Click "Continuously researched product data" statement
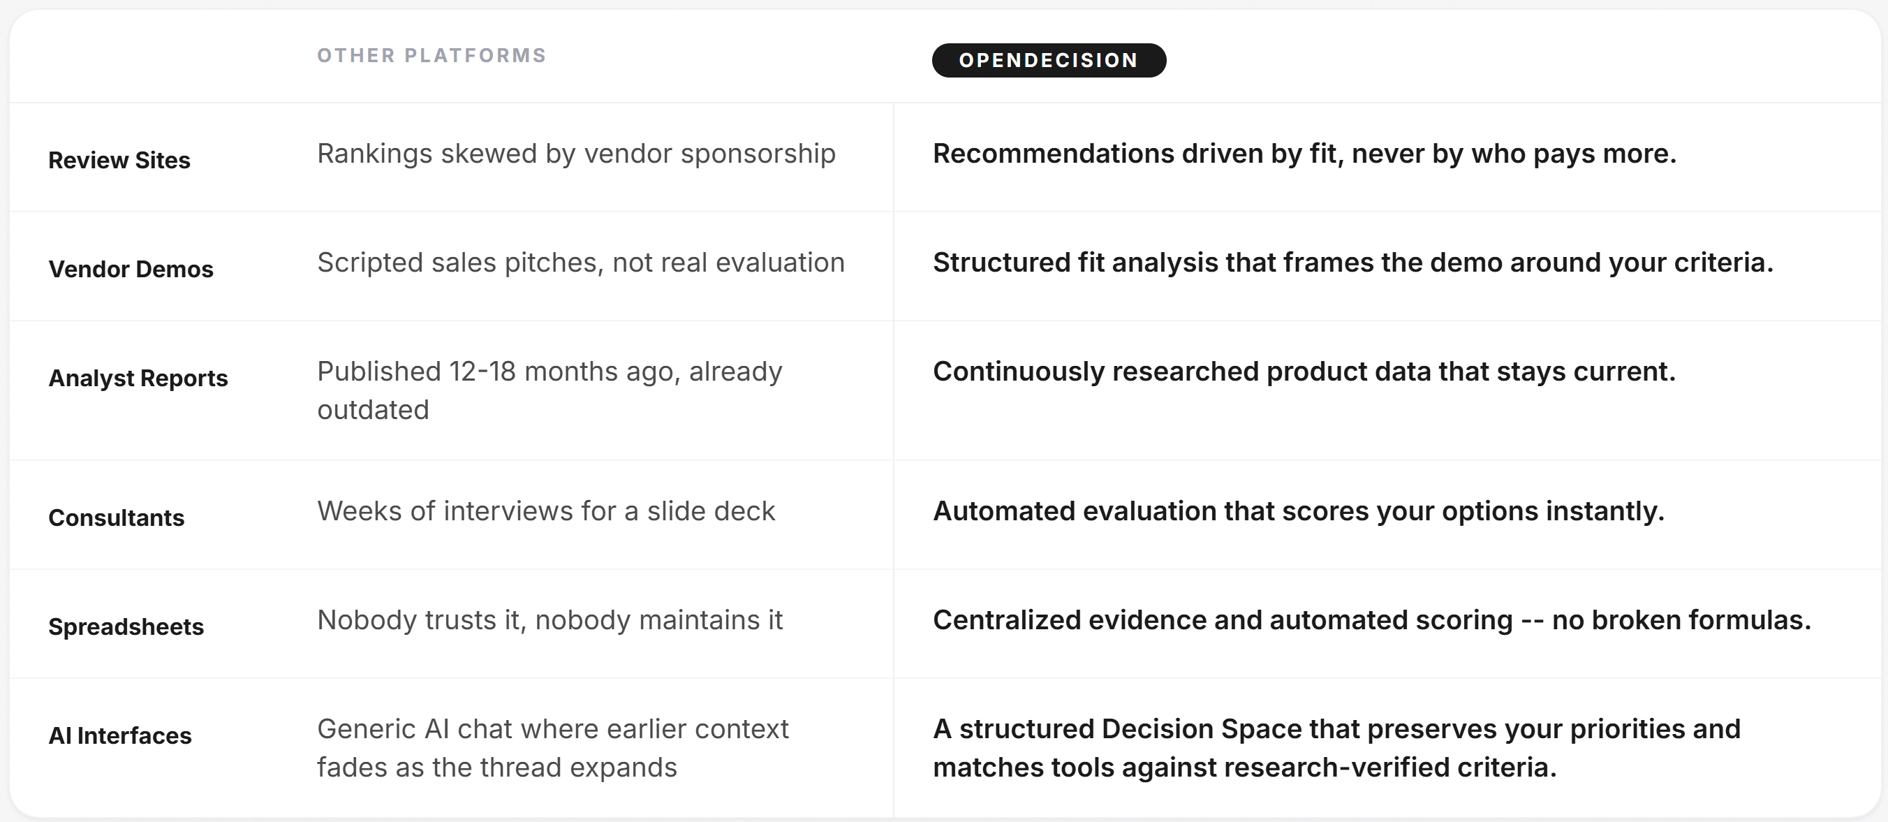1888x822 pixels. (x=1304, y=372)
